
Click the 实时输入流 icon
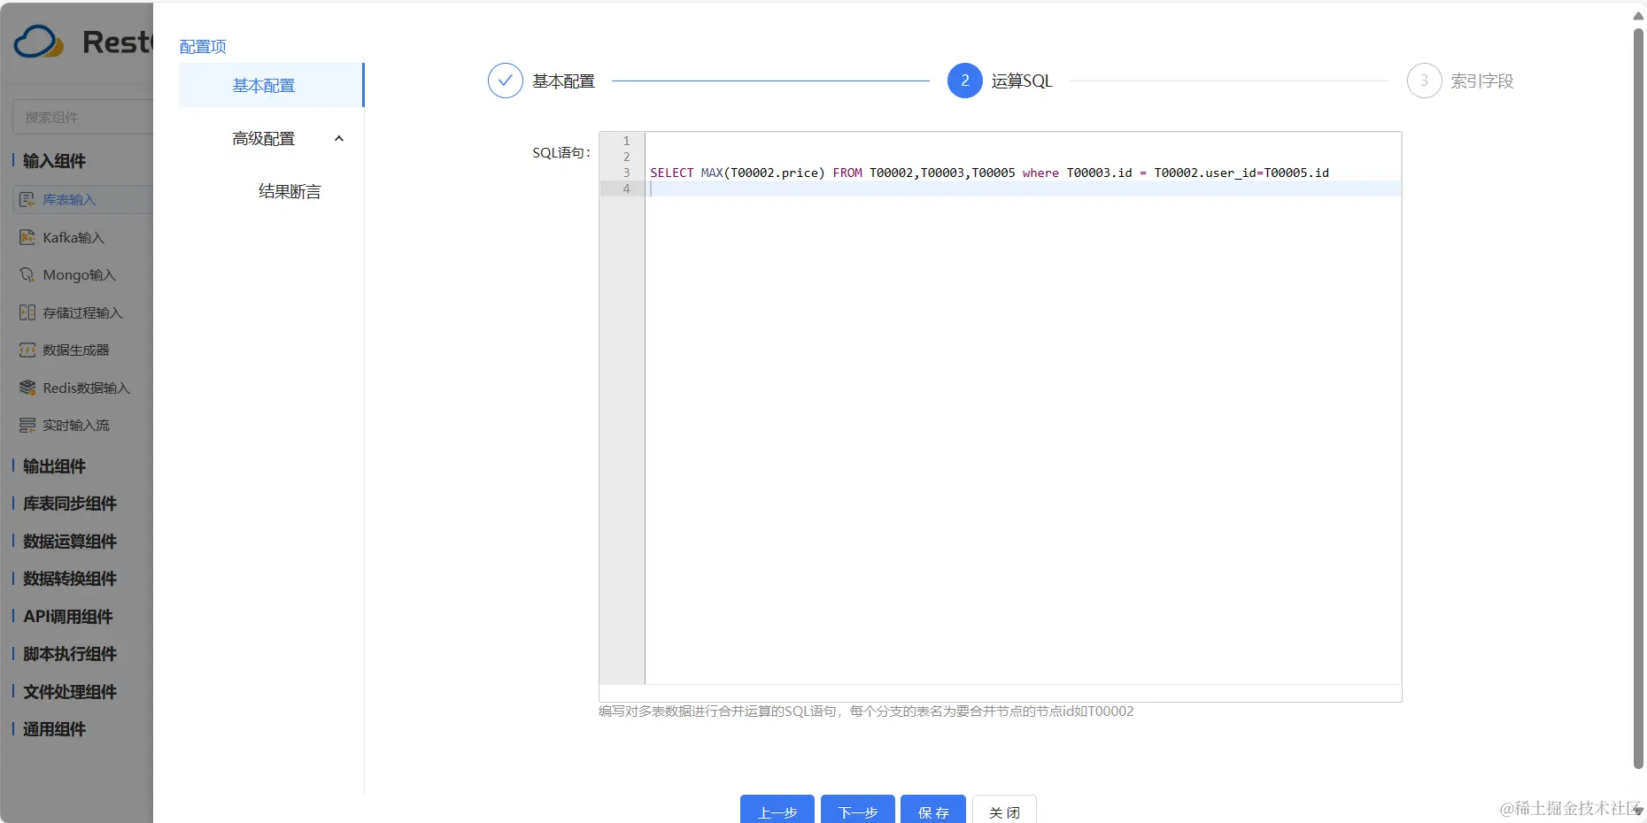coord(27,426)
